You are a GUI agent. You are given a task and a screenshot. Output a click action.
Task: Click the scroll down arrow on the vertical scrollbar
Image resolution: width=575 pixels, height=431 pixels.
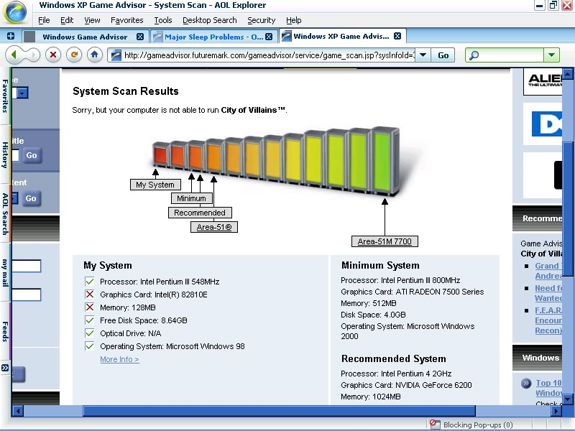[568, 399]
